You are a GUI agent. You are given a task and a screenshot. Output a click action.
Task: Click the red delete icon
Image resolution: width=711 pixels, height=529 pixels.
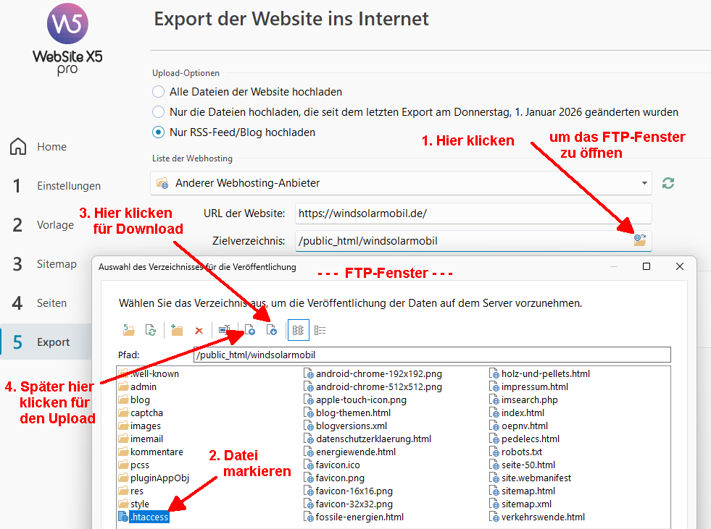199,330
